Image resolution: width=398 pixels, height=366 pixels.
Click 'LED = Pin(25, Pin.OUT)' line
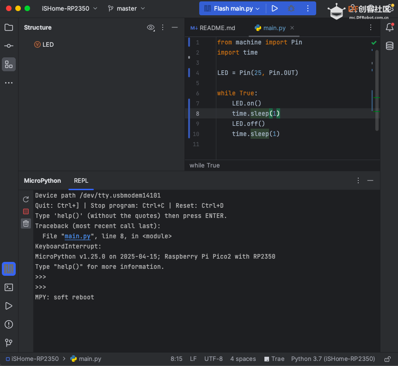click(257, 73)
